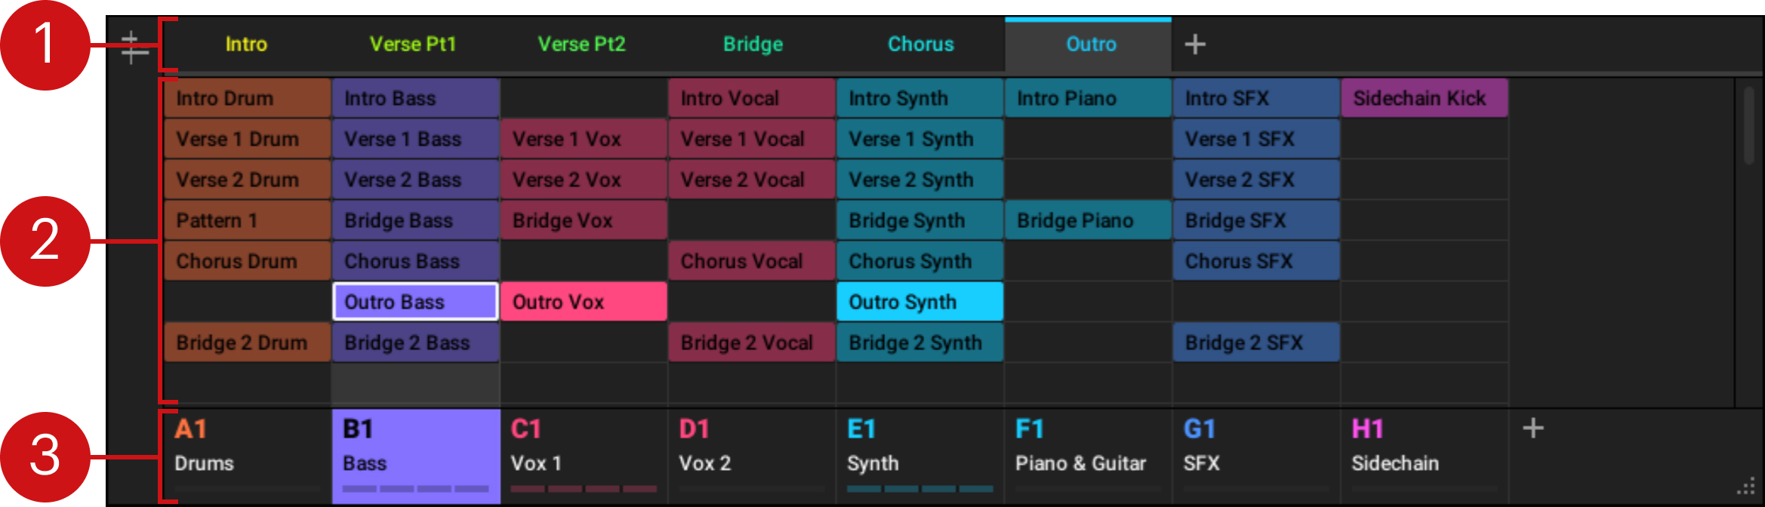Click the plus icon after Outro scene
The height and width of the screenshot is (507, 1765).
click(1194, 45)
